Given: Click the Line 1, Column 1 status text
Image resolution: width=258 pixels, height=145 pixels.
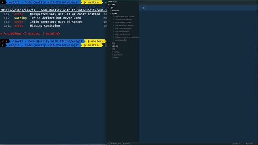Looking at the screenshot, I should coord(125,144).
